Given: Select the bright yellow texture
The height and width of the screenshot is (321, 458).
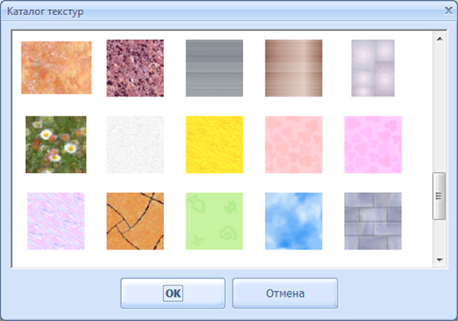Looking at the screenshot, I should (214, 145).
